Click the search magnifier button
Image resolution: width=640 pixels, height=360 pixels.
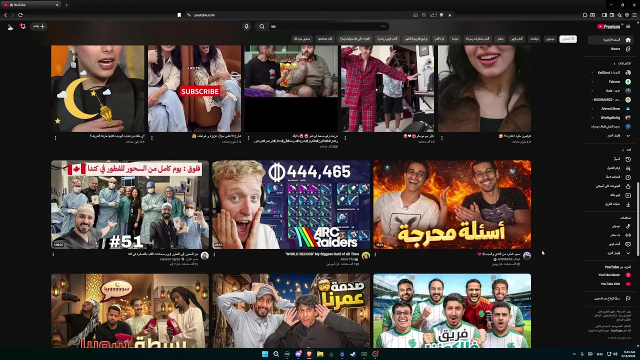261,26
